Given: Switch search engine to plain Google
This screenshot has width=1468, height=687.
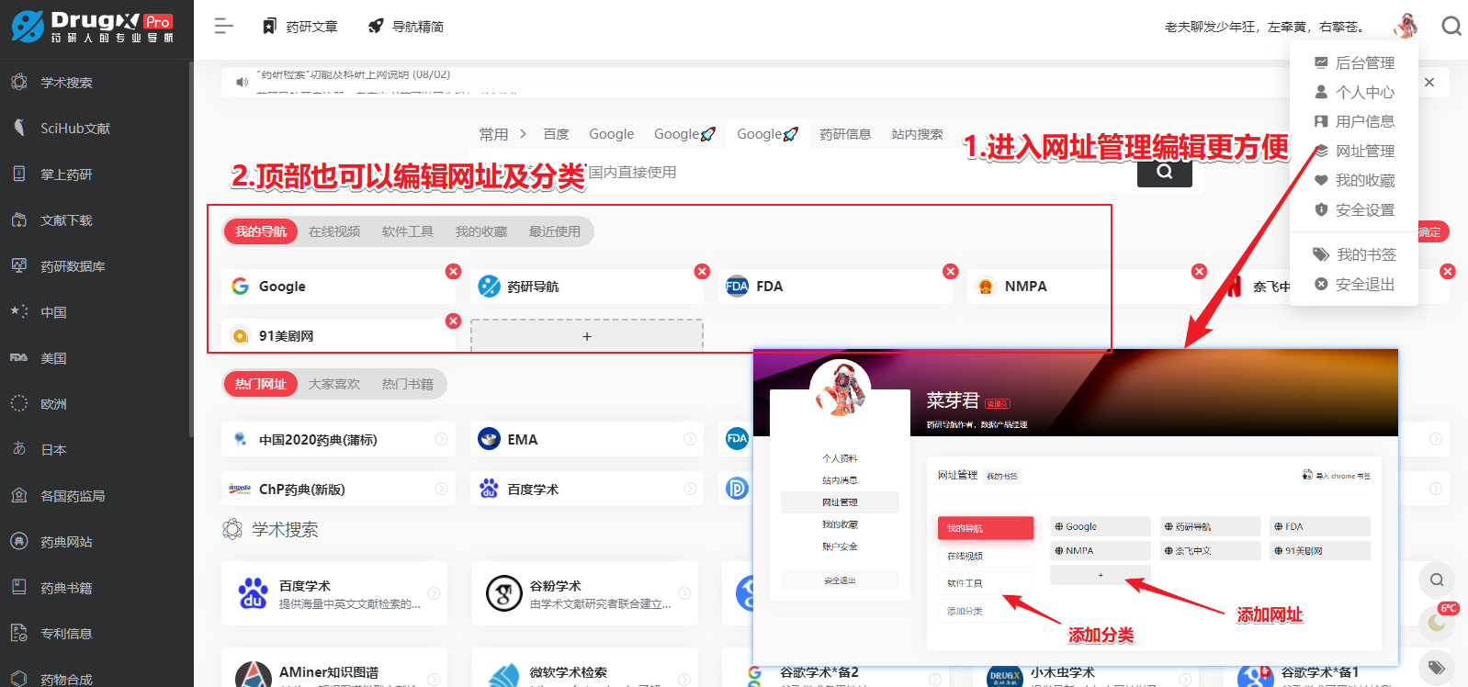Looking at the screenshot, I should tap(612, 134).
